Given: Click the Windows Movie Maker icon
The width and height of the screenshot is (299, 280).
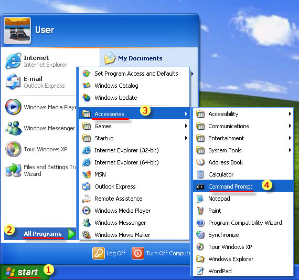Looking at the screenshot, I should [x=87, y=235].
